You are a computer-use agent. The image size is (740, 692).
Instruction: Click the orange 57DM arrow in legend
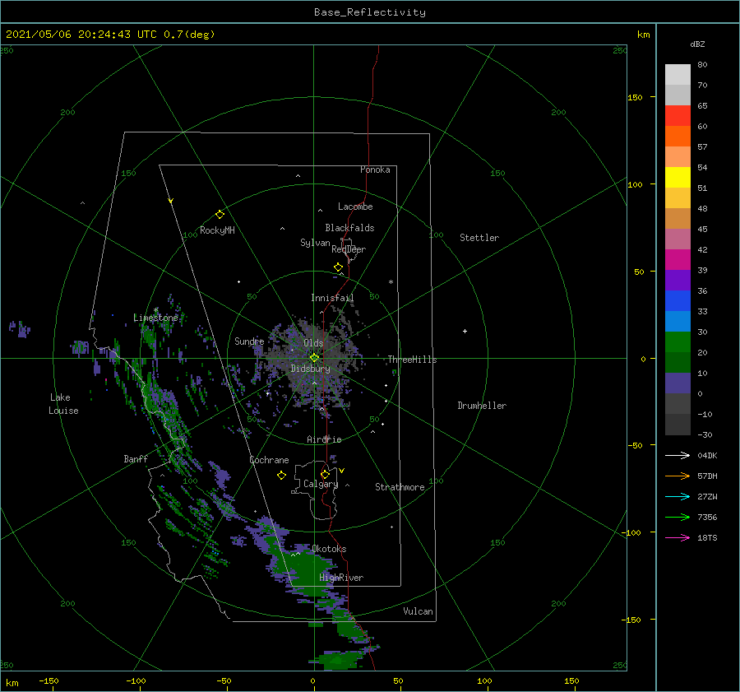(x=678, y=476)
